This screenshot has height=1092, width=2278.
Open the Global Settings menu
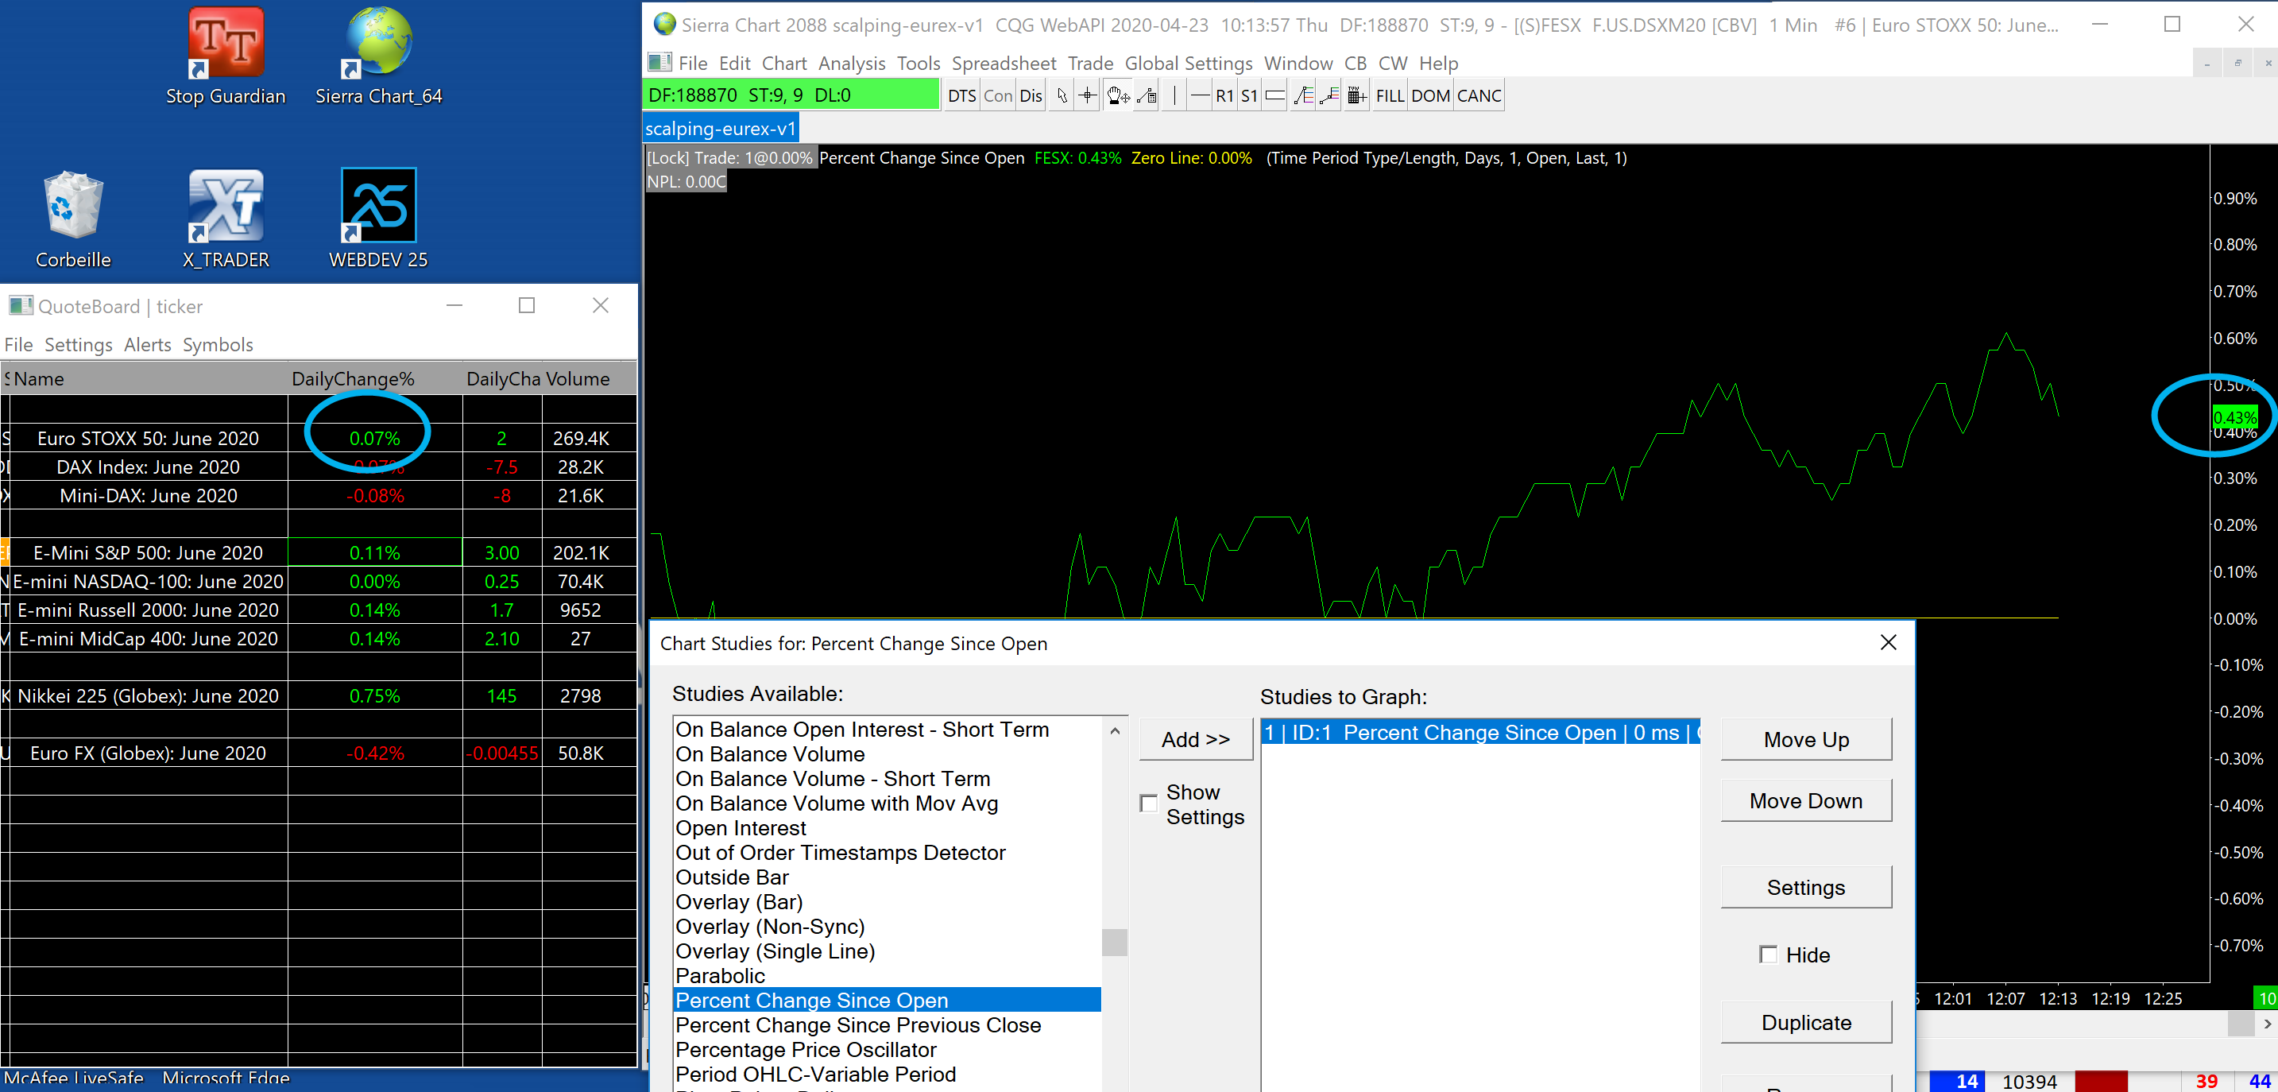[1188, 63]
